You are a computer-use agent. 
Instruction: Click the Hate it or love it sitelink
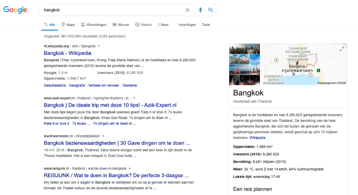tap(57, 123)
